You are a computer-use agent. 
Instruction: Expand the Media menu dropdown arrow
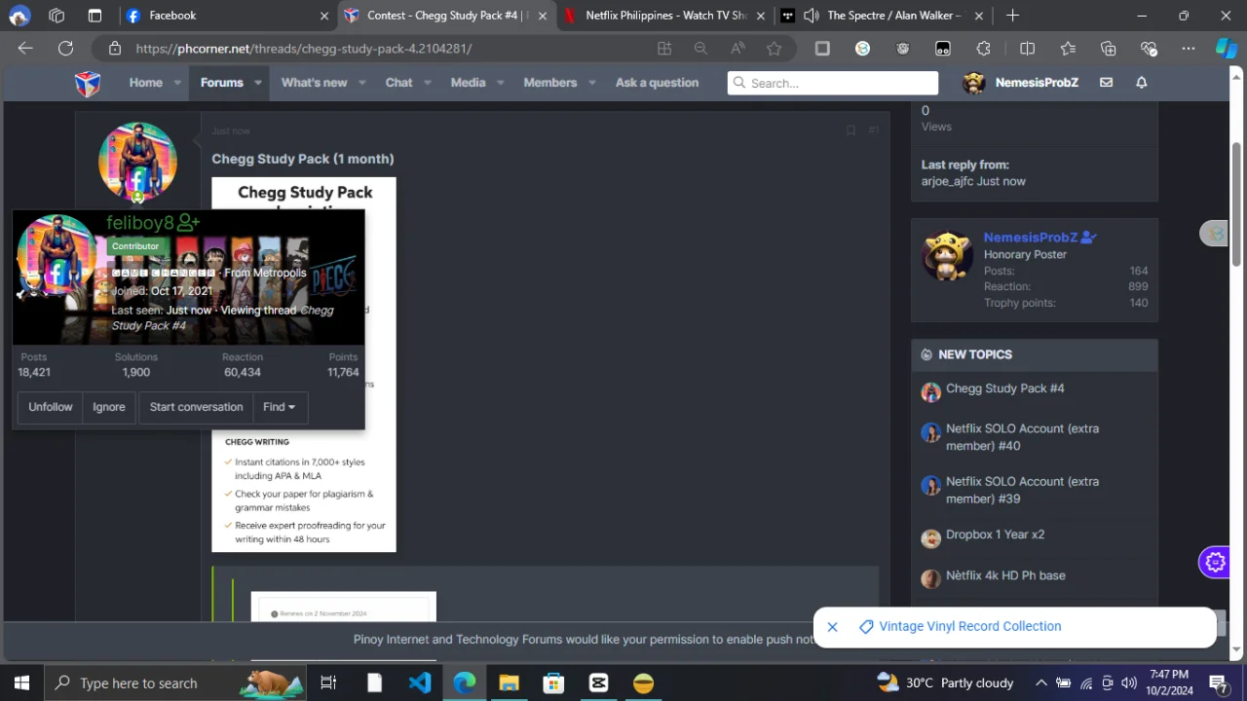pos(500,84)
